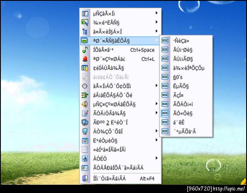Choose 'ÊµÃÔ§' in the submenu

pos(181,86)
